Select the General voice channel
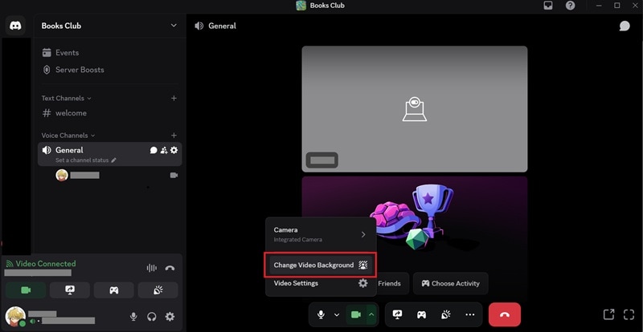 tap(69, 150)
